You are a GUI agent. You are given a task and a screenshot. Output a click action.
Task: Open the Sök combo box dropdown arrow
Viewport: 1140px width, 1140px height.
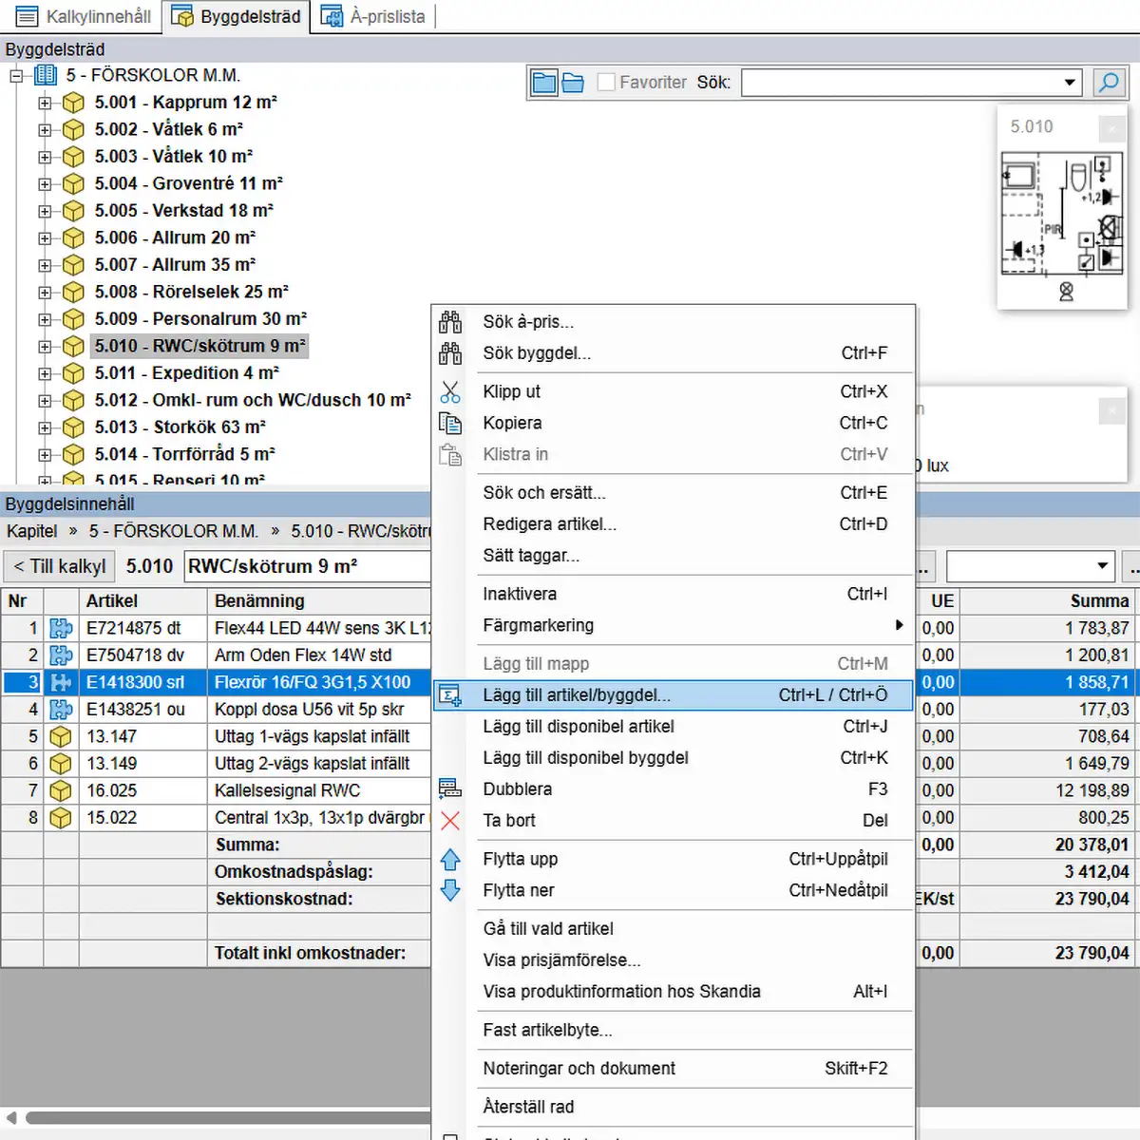(1070, 83)
